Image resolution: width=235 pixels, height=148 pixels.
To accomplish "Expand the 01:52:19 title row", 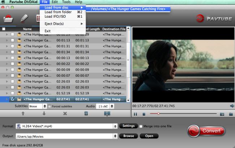I will pyautogui.click(x=7, y=93).
